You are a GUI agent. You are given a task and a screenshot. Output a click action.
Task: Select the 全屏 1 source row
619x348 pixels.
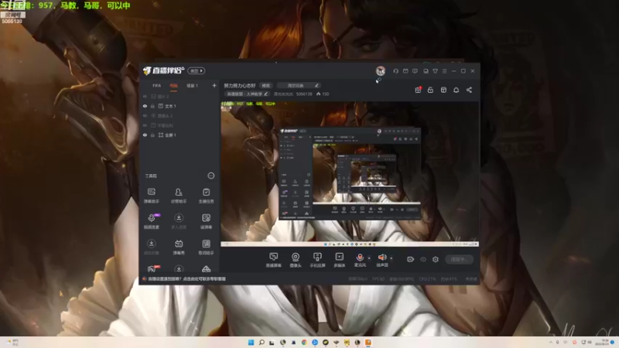click(x=180, y=135)
